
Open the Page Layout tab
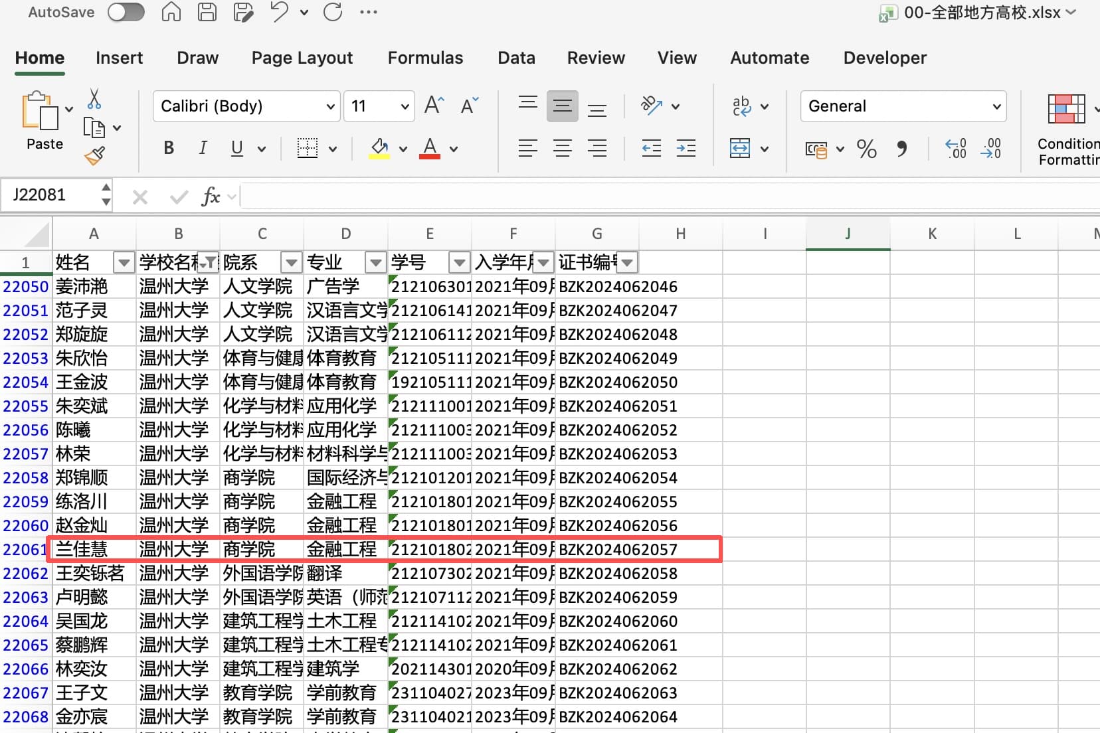pyautogui.click(x=302, y=58)
